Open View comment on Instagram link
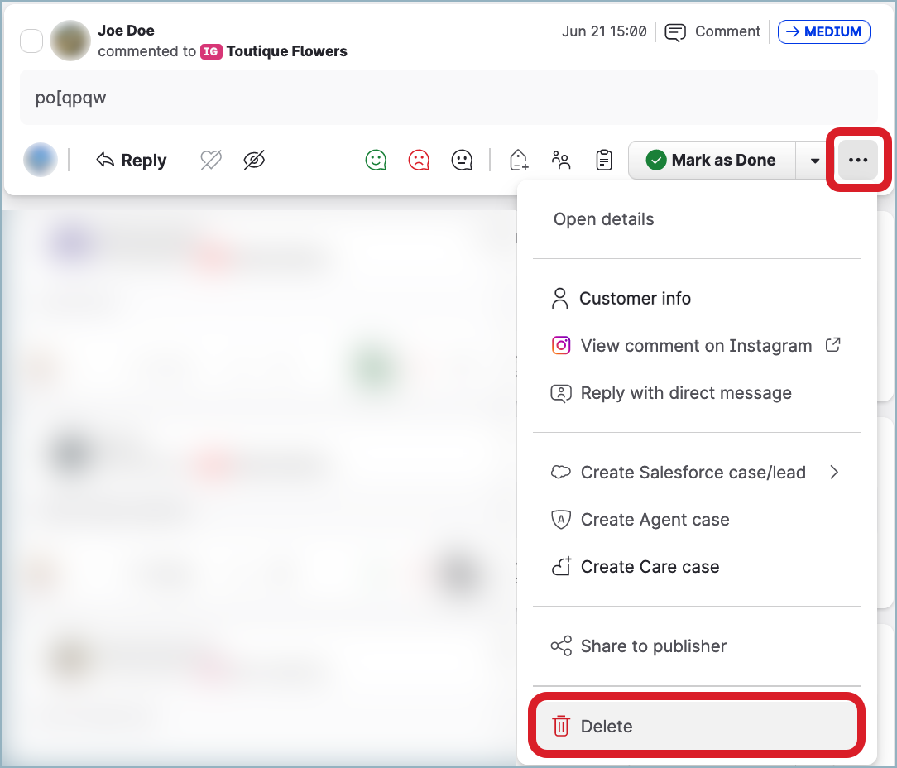The image size is (897, 768). click(x=695, y=346)
